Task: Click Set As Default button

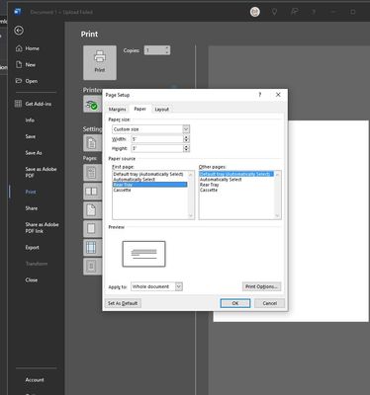Action: (x=123, y=303)
